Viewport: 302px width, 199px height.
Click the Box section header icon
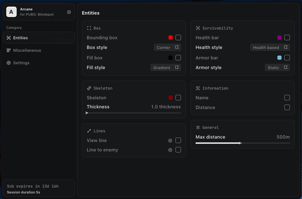(x=89, y=28)
